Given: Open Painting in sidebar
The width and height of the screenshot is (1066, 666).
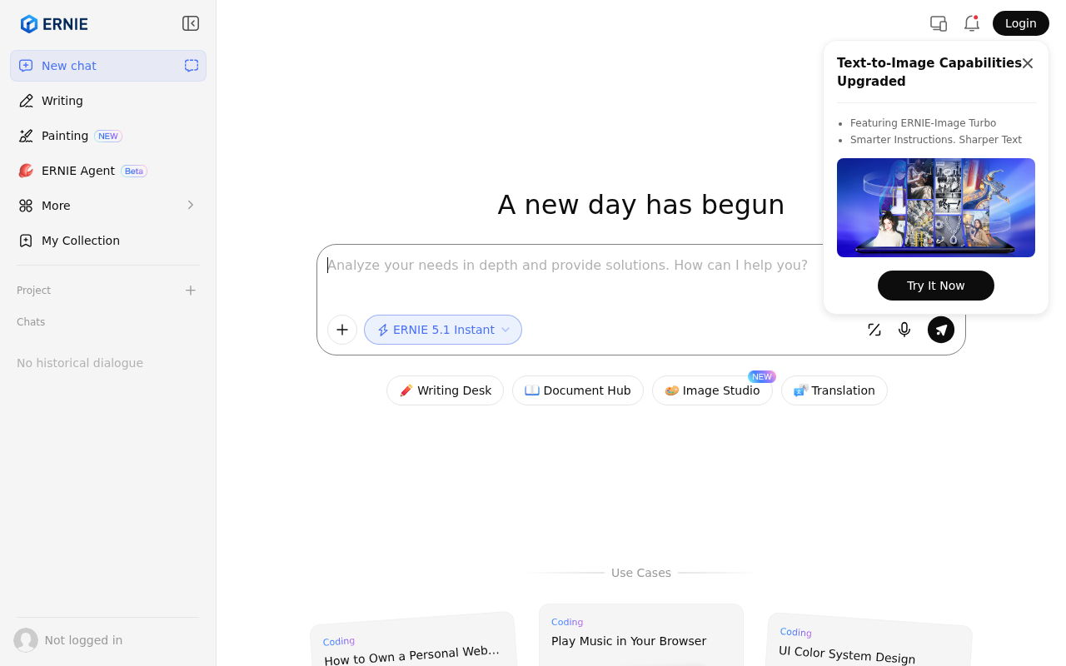Looking at the screenshot, I should [108, 136].
